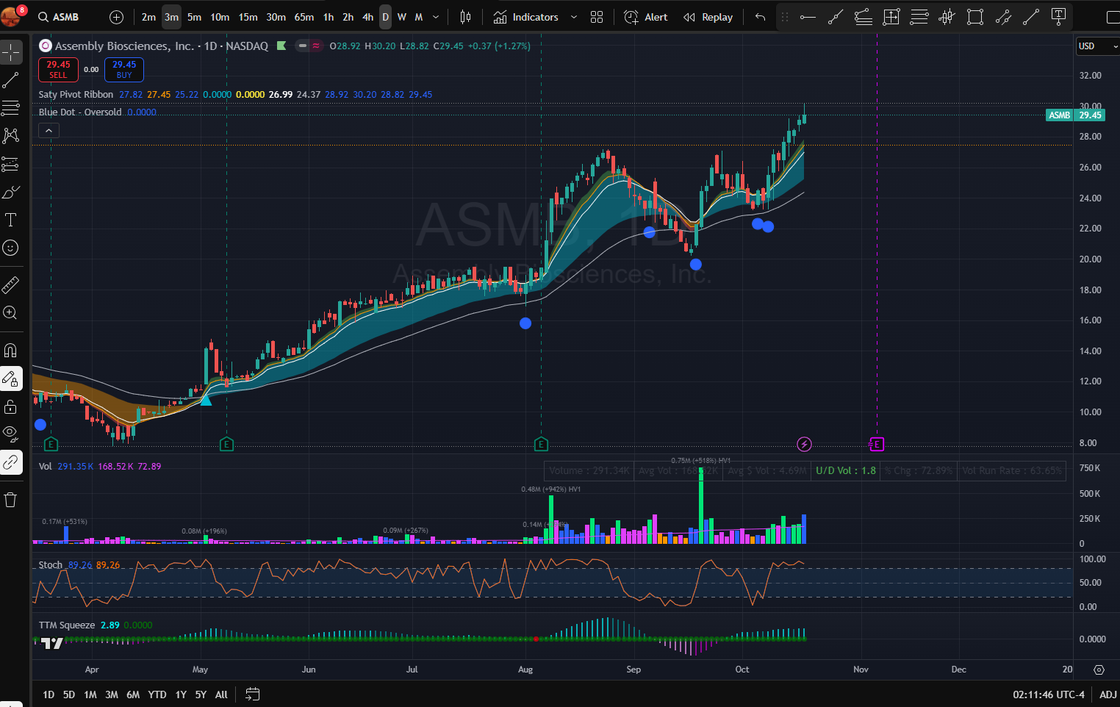
Task: Click earnings E marker near August
Action: click(542, 444)
